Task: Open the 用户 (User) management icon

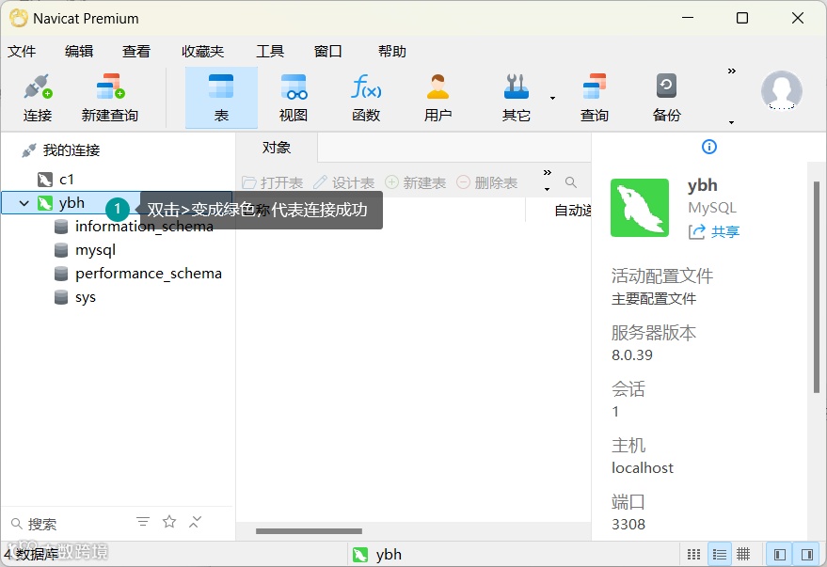Action: 437,98
